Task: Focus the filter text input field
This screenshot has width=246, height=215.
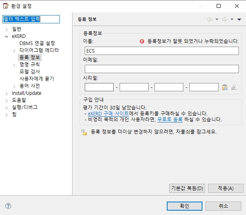Action: click(x=31, y=19)
